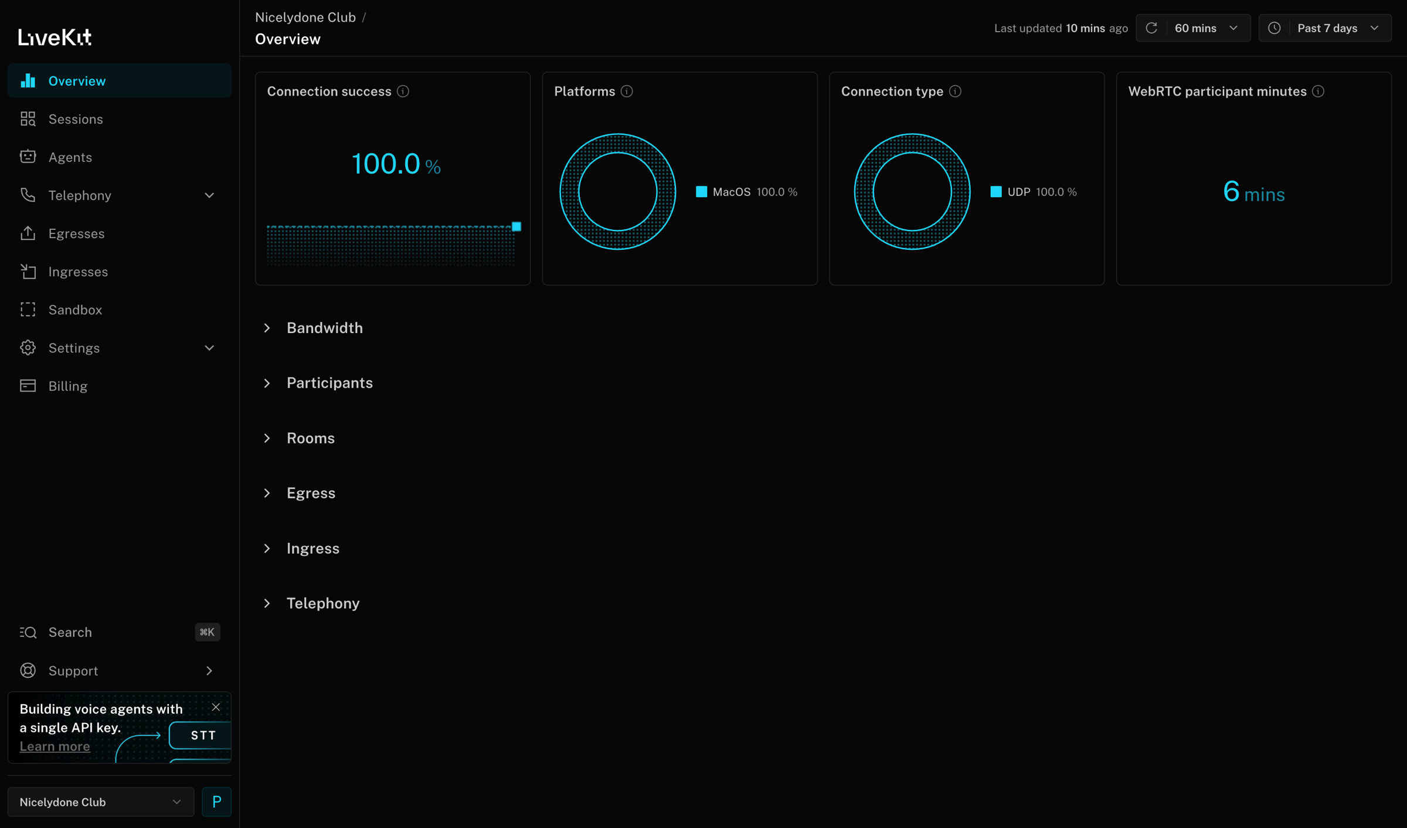1407x828 pixels.
Task: Click the MacOS legend color swatch
Action: pos(701,192)
